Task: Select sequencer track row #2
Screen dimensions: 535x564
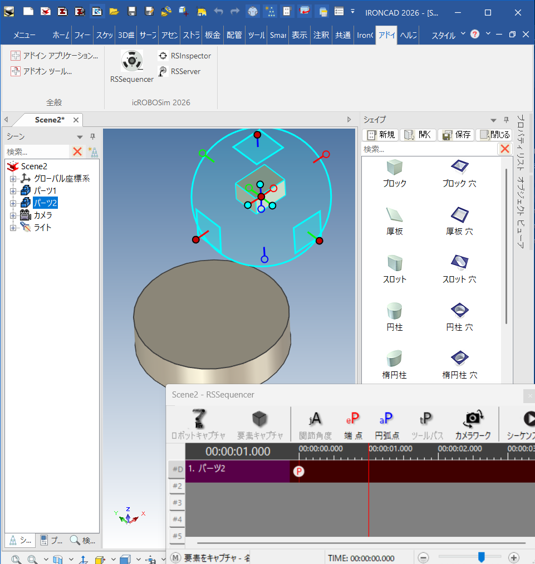Action: [177, 486]
